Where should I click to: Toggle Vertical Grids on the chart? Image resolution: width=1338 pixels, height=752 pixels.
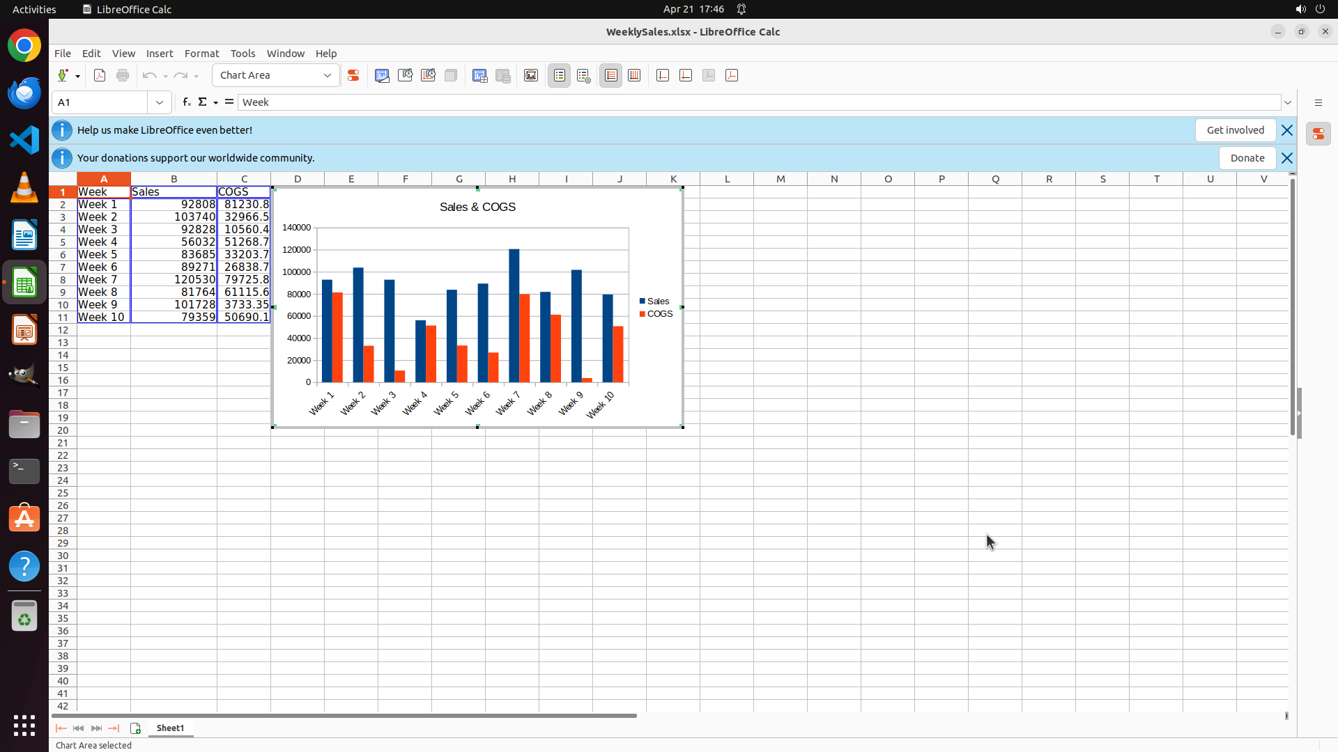click(x=634, y=75)
